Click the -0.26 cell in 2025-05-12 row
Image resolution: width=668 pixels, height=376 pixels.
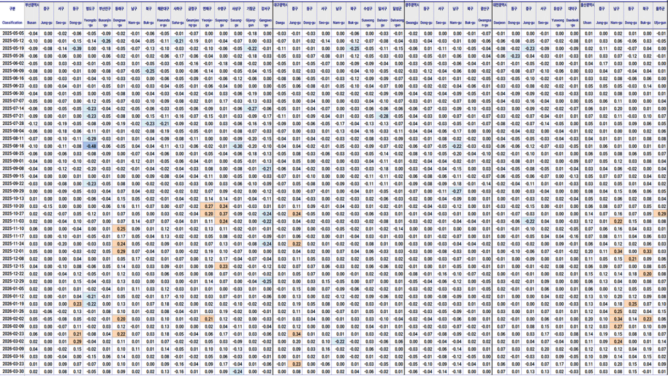pos(105,41)
